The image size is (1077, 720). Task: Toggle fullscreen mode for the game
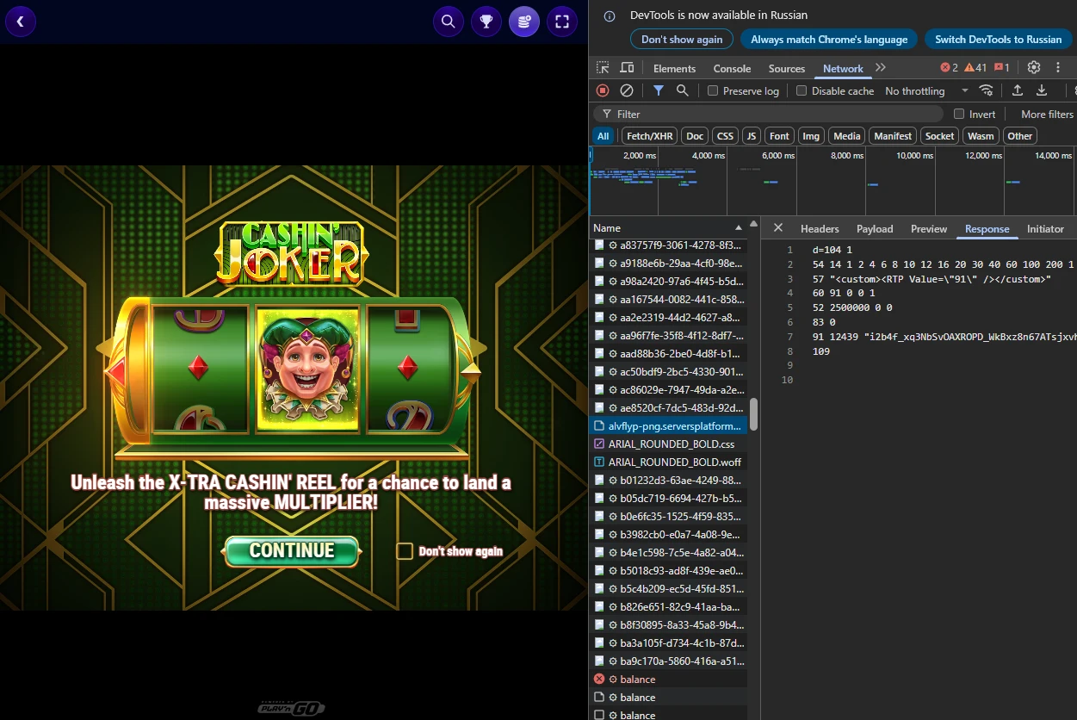(x=562, y=22)
